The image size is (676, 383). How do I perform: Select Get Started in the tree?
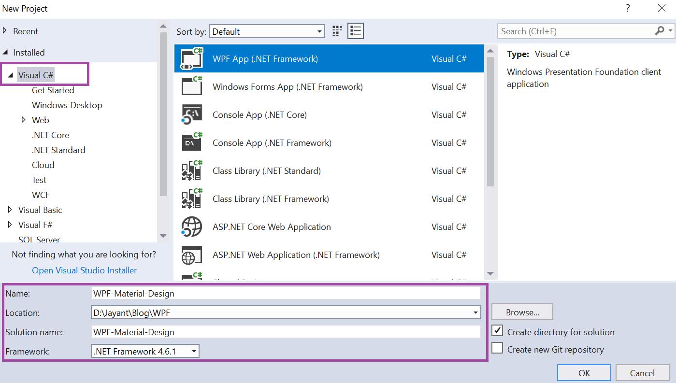[53, 90]
